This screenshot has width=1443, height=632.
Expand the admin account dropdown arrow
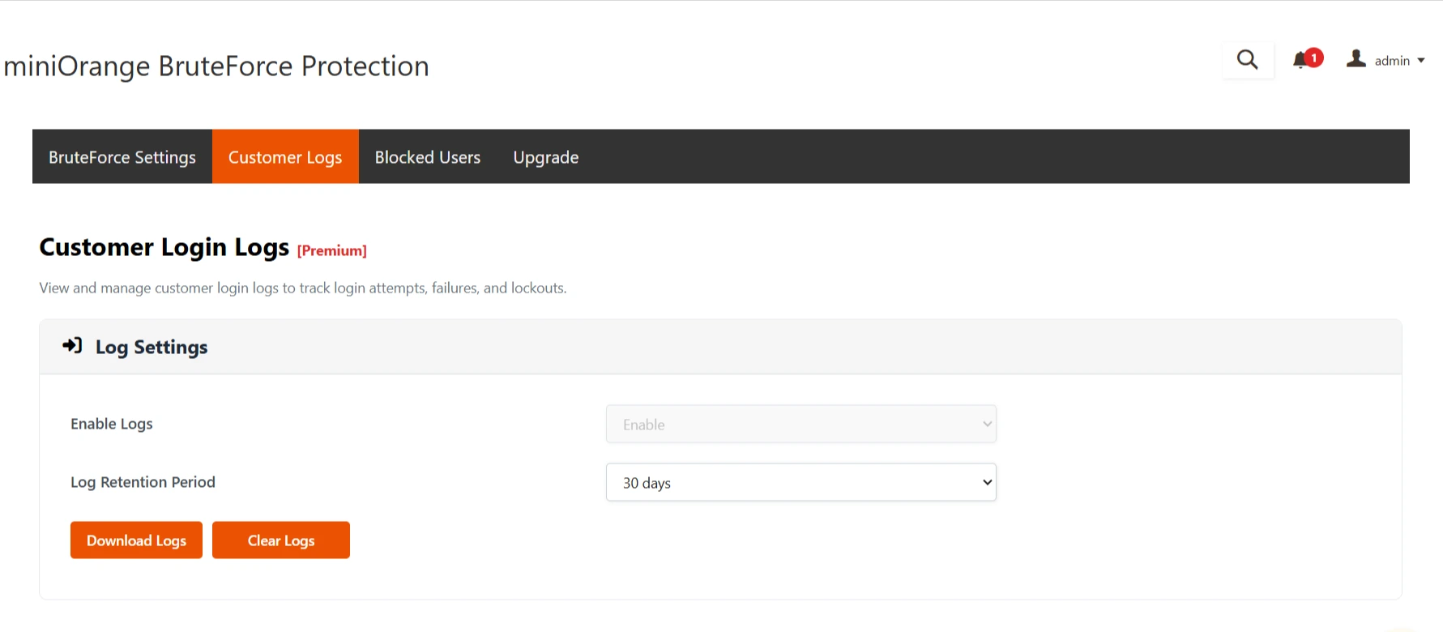click(x=1421, y=61)
